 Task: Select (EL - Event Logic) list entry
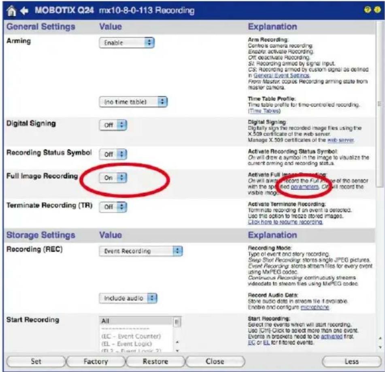[x=127, y=344]
